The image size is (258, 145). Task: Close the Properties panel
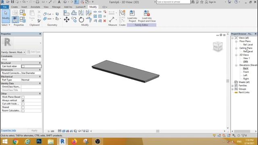click(x=40, y=34)
